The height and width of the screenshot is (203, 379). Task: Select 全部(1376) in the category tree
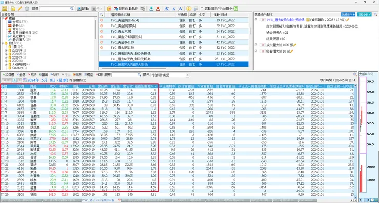click(20, 22)
